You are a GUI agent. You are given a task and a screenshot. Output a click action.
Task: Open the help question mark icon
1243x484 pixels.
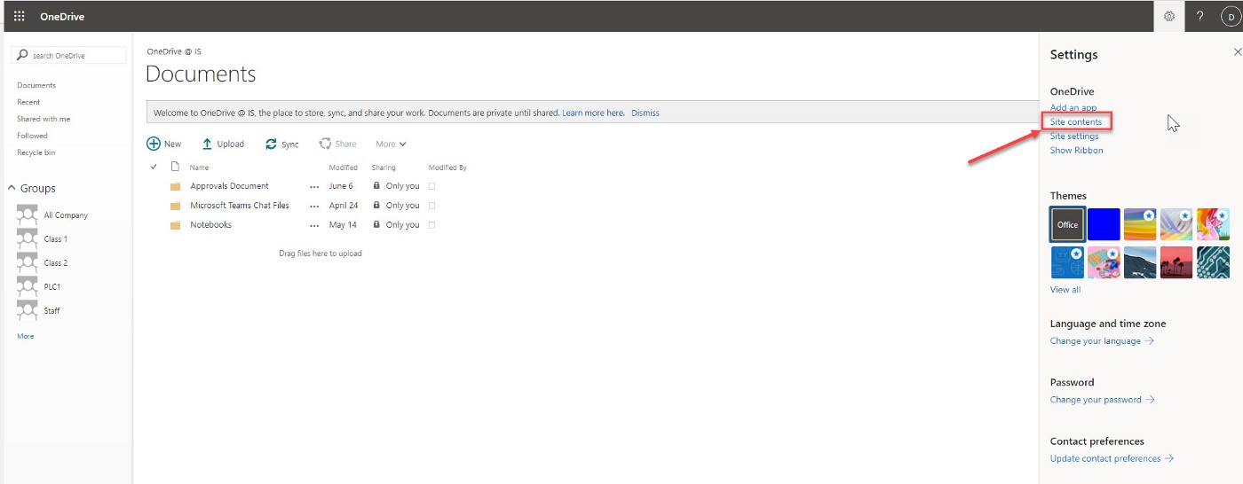pyautogui.click(x=1199, y=16)
